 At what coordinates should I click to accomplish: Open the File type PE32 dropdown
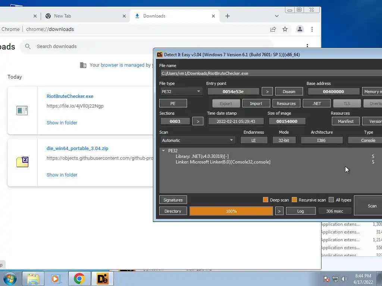pyautogui.click(x=181, y=92)
